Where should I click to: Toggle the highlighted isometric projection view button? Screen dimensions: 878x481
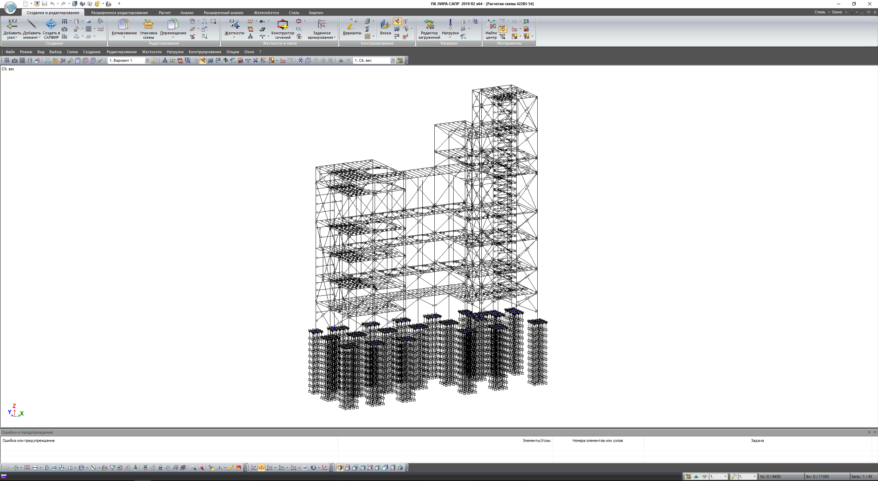point(261,468)
